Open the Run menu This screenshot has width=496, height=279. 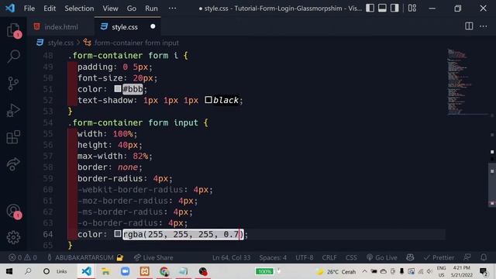point(151,9)
